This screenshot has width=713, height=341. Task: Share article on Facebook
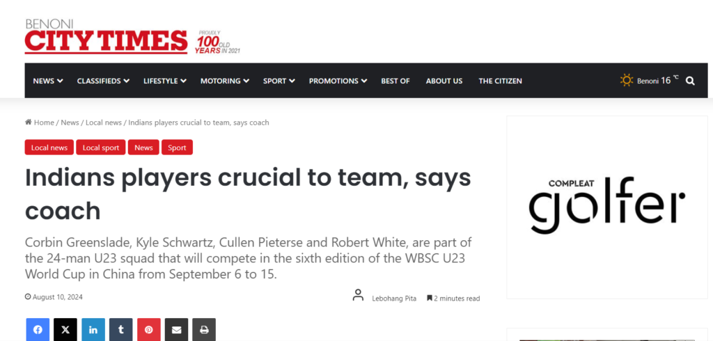click(38, 330)
